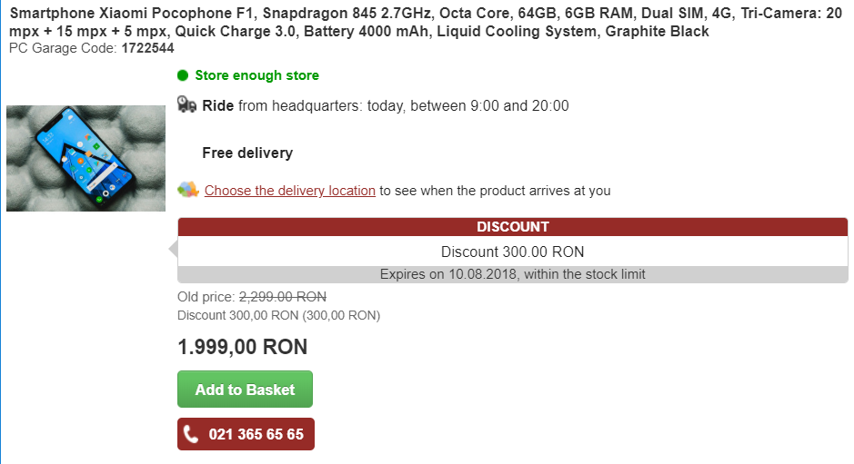The height and width of the screenshot is (464, 854).
Task: Click the Expires on 10.08.2018 notice
Action: 512,274
